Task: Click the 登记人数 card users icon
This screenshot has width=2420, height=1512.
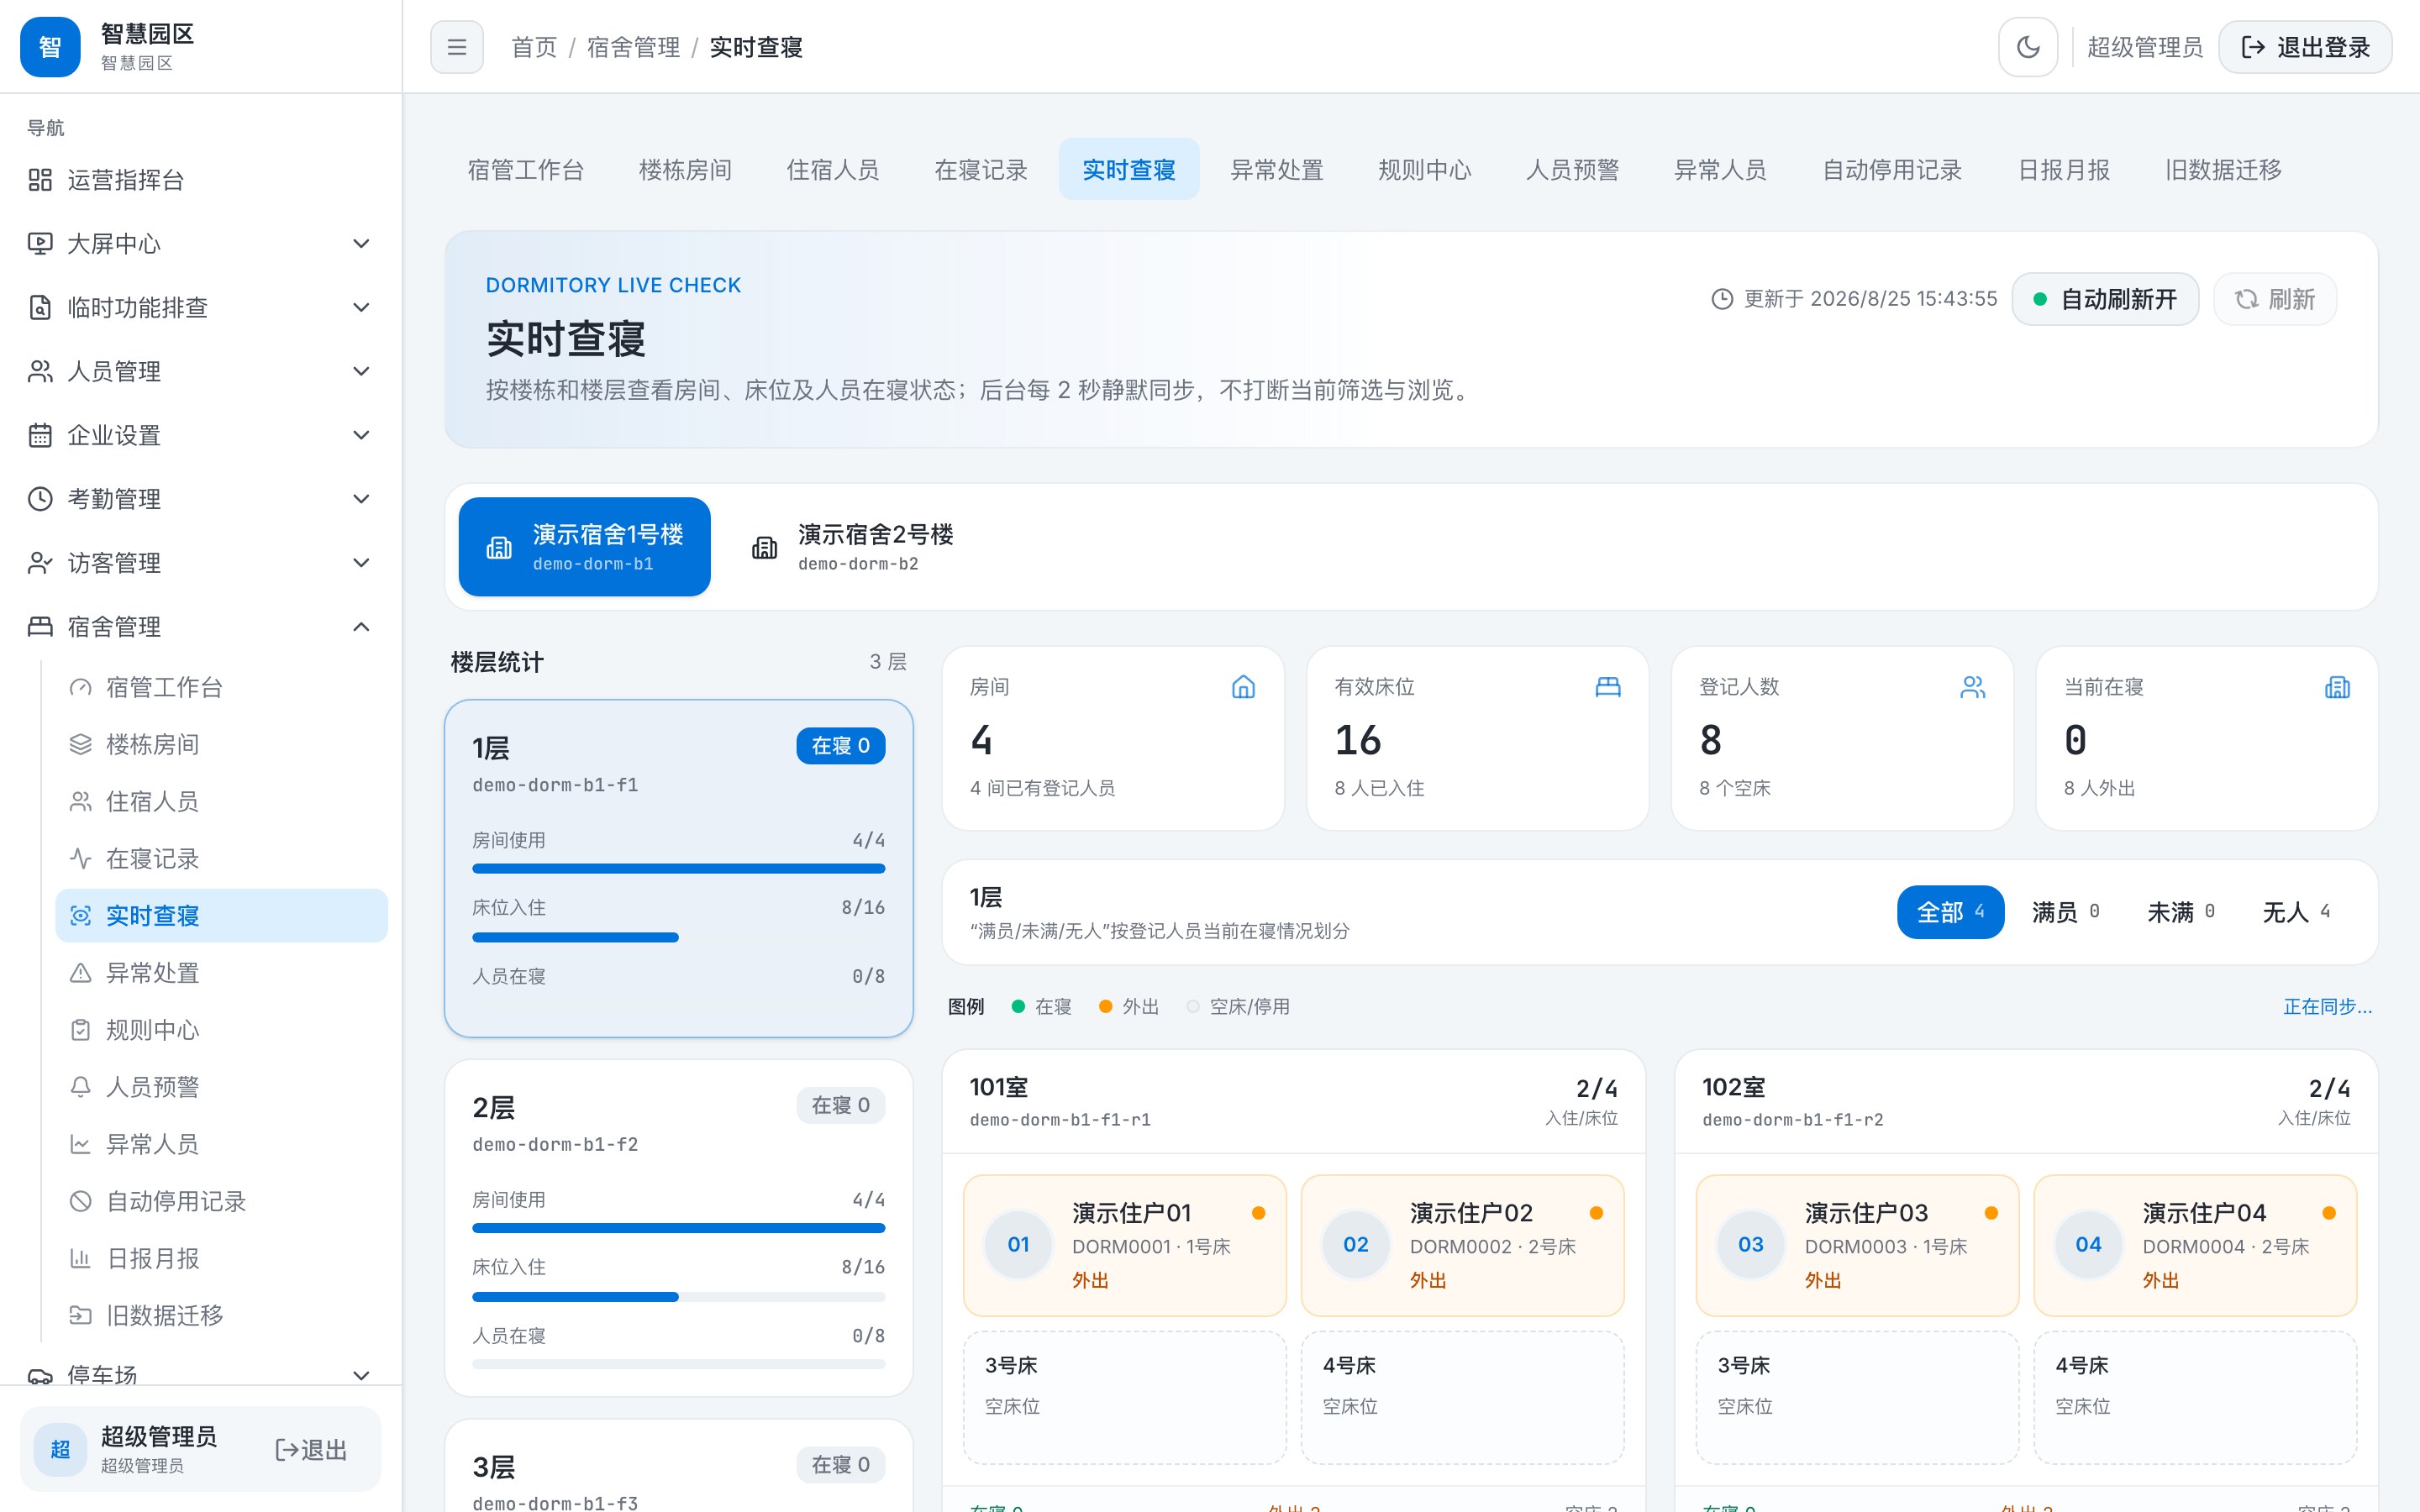Action: (1973, 687)
